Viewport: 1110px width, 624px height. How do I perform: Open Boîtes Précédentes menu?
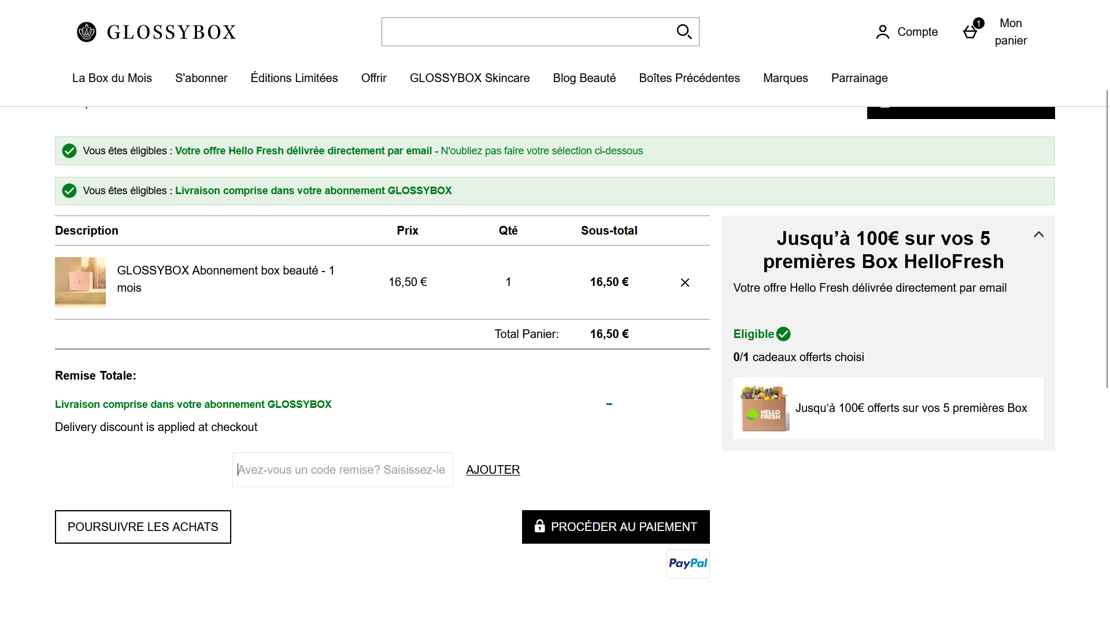pyautogui.click(x=689, y=78)
